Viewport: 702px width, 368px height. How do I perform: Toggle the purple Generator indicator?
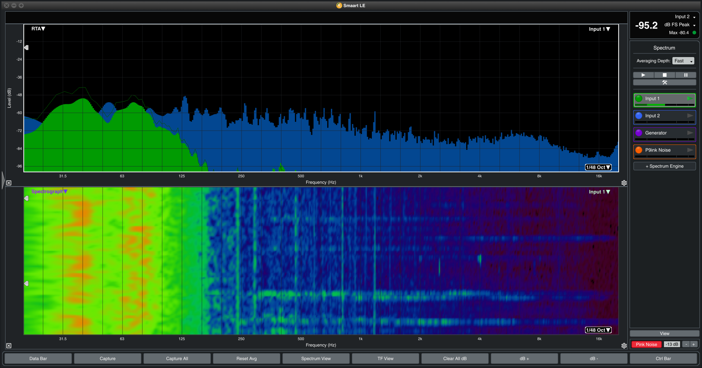pos(639,133)
